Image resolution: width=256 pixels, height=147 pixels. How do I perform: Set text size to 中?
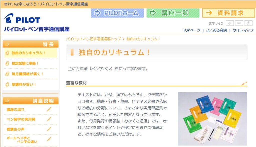click(239, 23)
